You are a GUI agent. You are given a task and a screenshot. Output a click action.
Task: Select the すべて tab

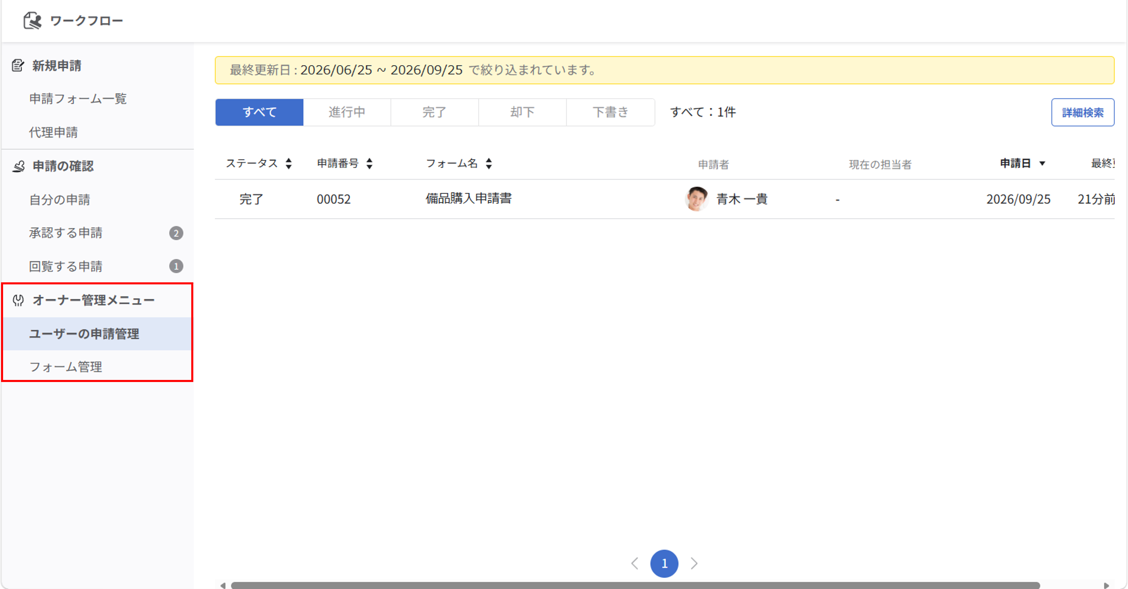259,112
